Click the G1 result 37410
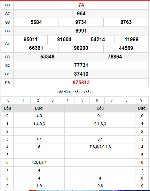Image resolution: width=150 pixels, height=191 pixels. coord(81,74)
